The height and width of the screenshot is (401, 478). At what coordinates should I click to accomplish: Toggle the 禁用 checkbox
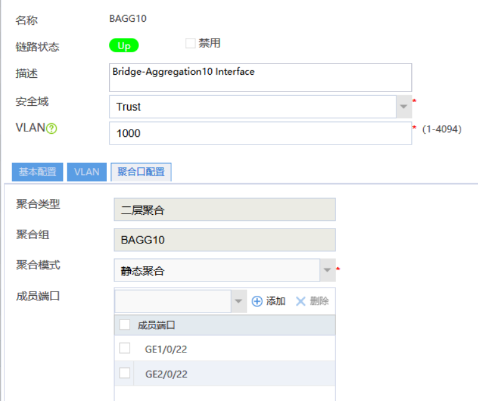(x=190, y=44)
